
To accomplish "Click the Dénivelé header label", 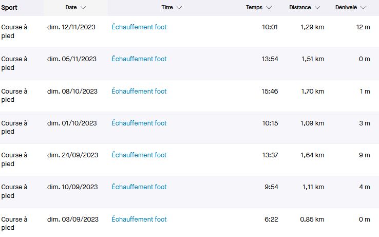I will click(346, 8).
